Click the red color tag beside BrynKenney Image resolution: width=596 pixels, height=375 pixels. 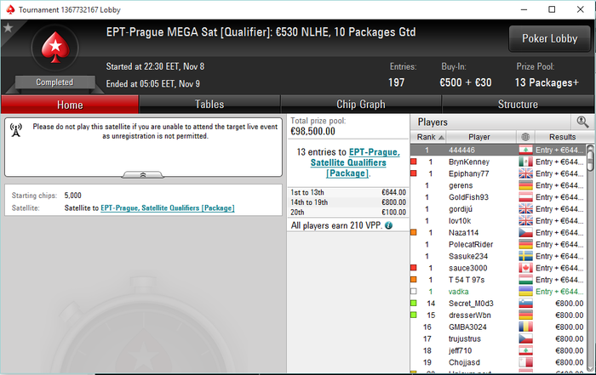pyautogui.click(x=414, y=162)
